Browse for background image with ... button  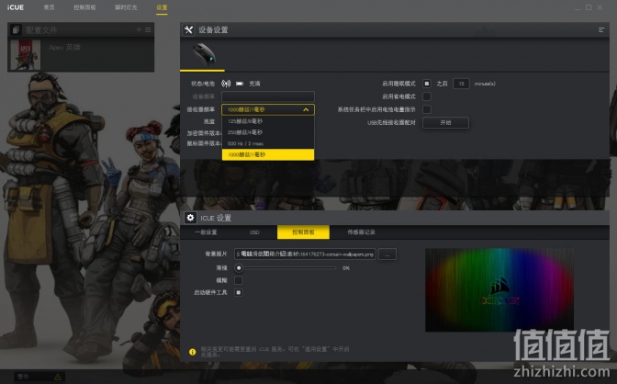click(387, 254)
